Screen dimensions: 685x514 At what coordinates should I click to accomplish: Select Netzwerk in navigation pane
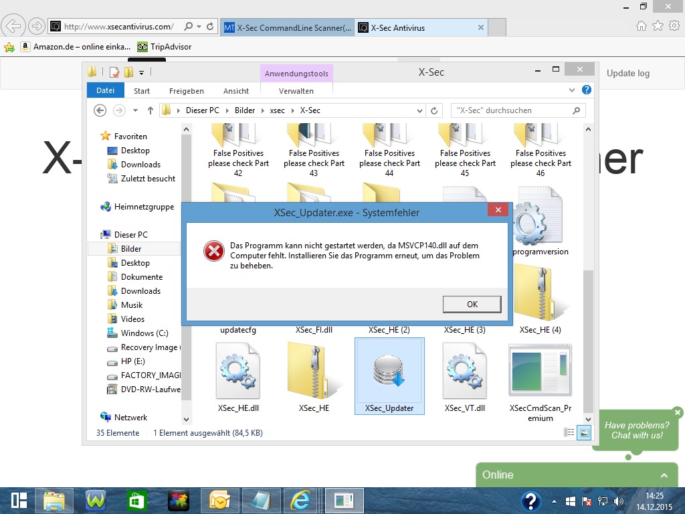[x=124, y=418]
